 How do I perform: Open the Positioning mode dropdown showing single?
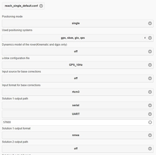pos(78,23)
